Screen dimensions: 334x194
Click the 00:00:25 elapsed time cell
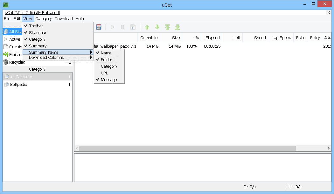point(212,46)
